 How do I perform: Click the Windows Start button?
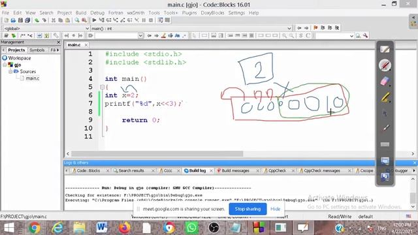[x=8, y=228]
